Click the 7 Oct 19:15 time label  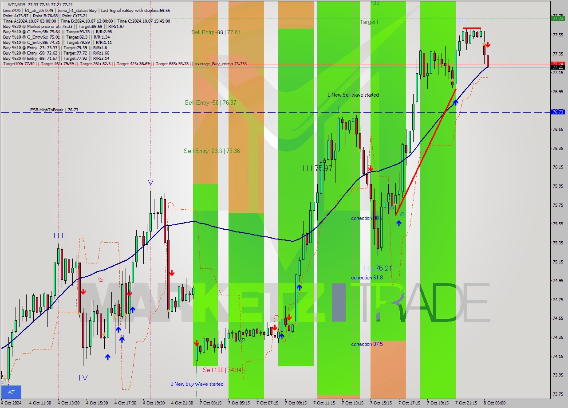pyautogui.click(x=438, y=403)
